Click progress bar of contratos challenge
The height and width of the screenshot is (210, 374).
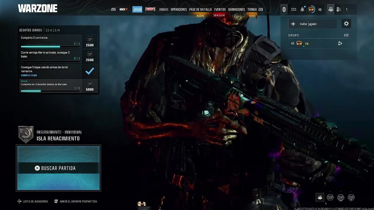pyautogui.click(x=50, y=47)
